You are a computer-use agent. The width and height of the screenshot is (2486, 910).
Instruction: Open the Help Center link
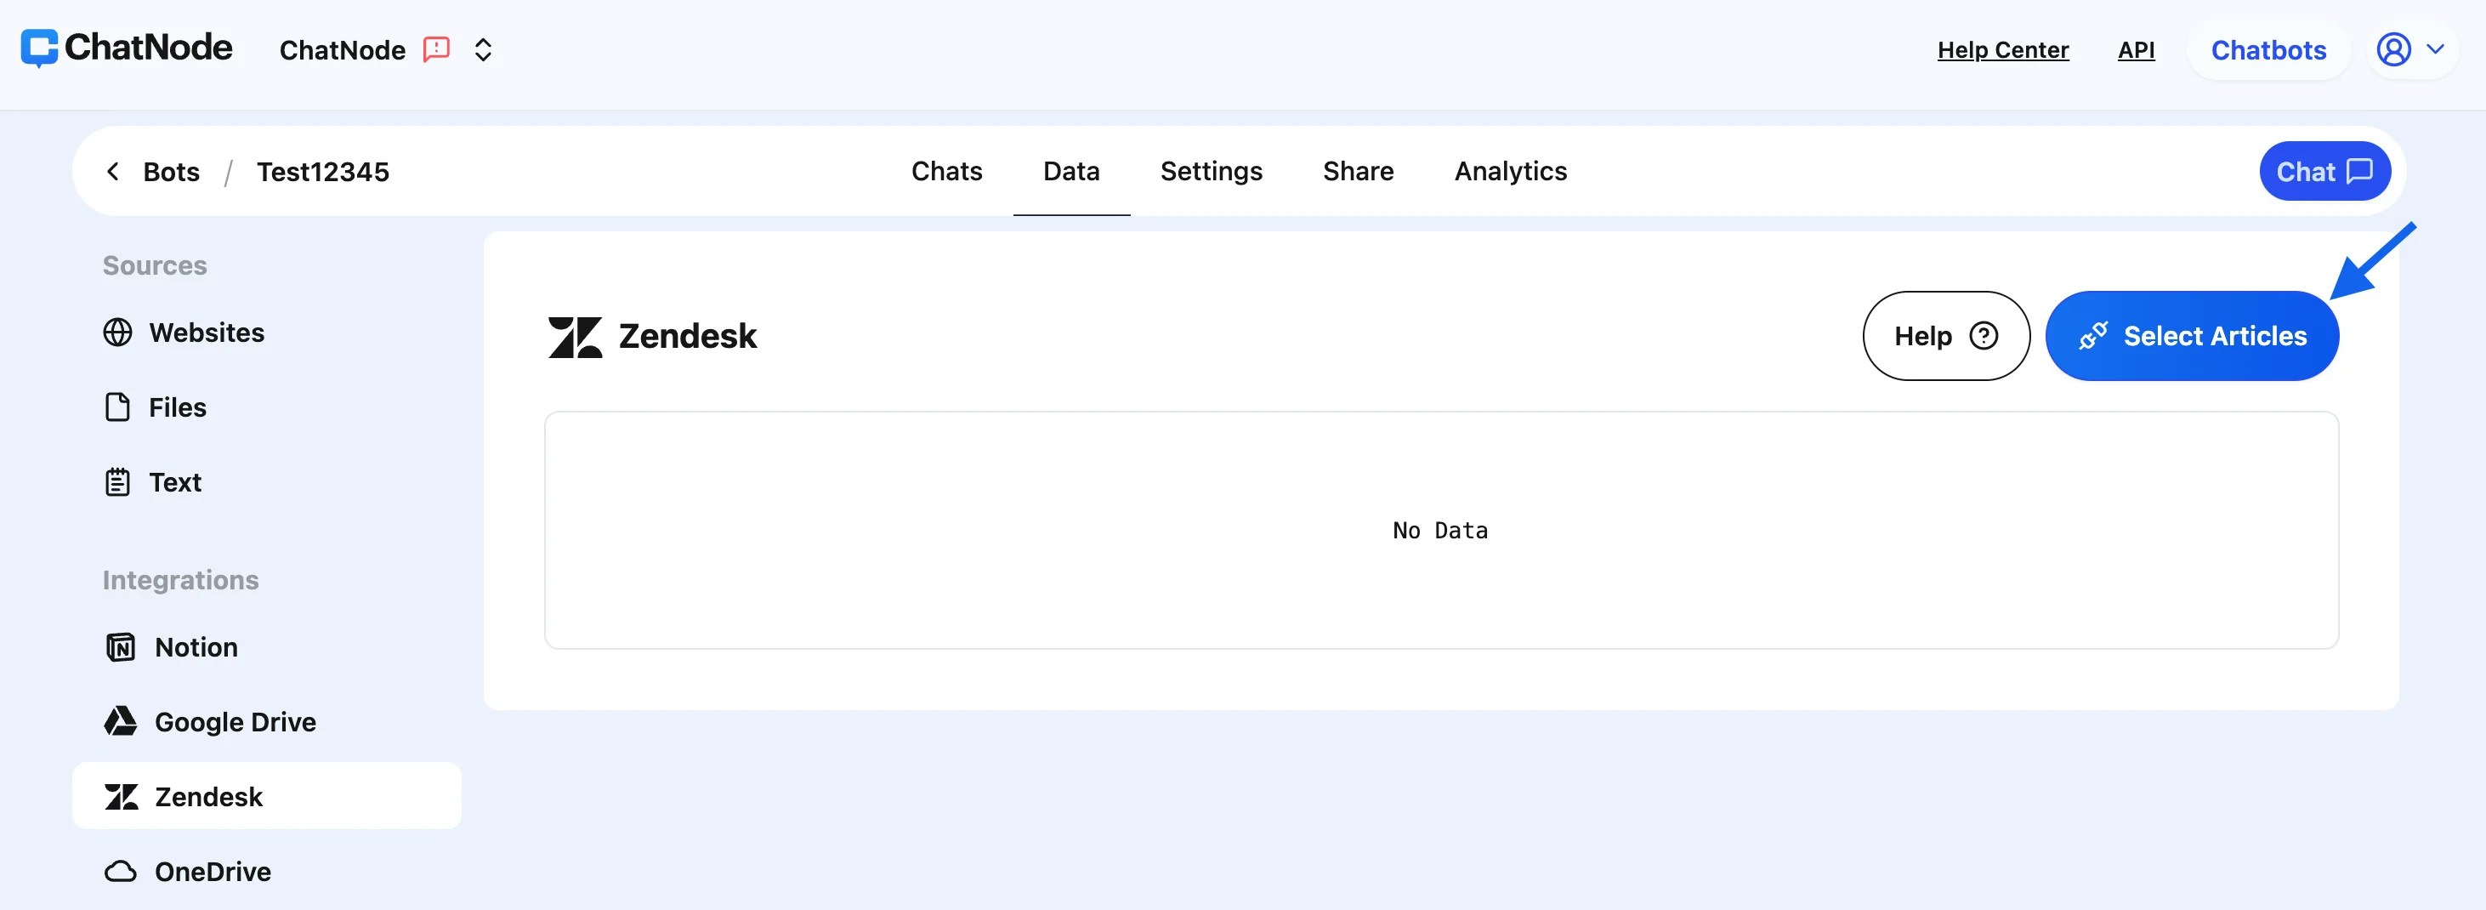point(2002,49)
